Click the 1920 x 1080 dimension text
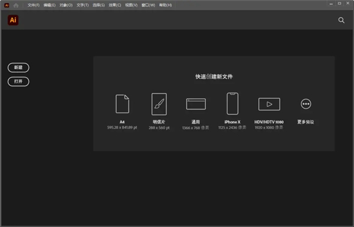Image resolution: width=354 pixels, height=227 pixels. pos(268,128)
